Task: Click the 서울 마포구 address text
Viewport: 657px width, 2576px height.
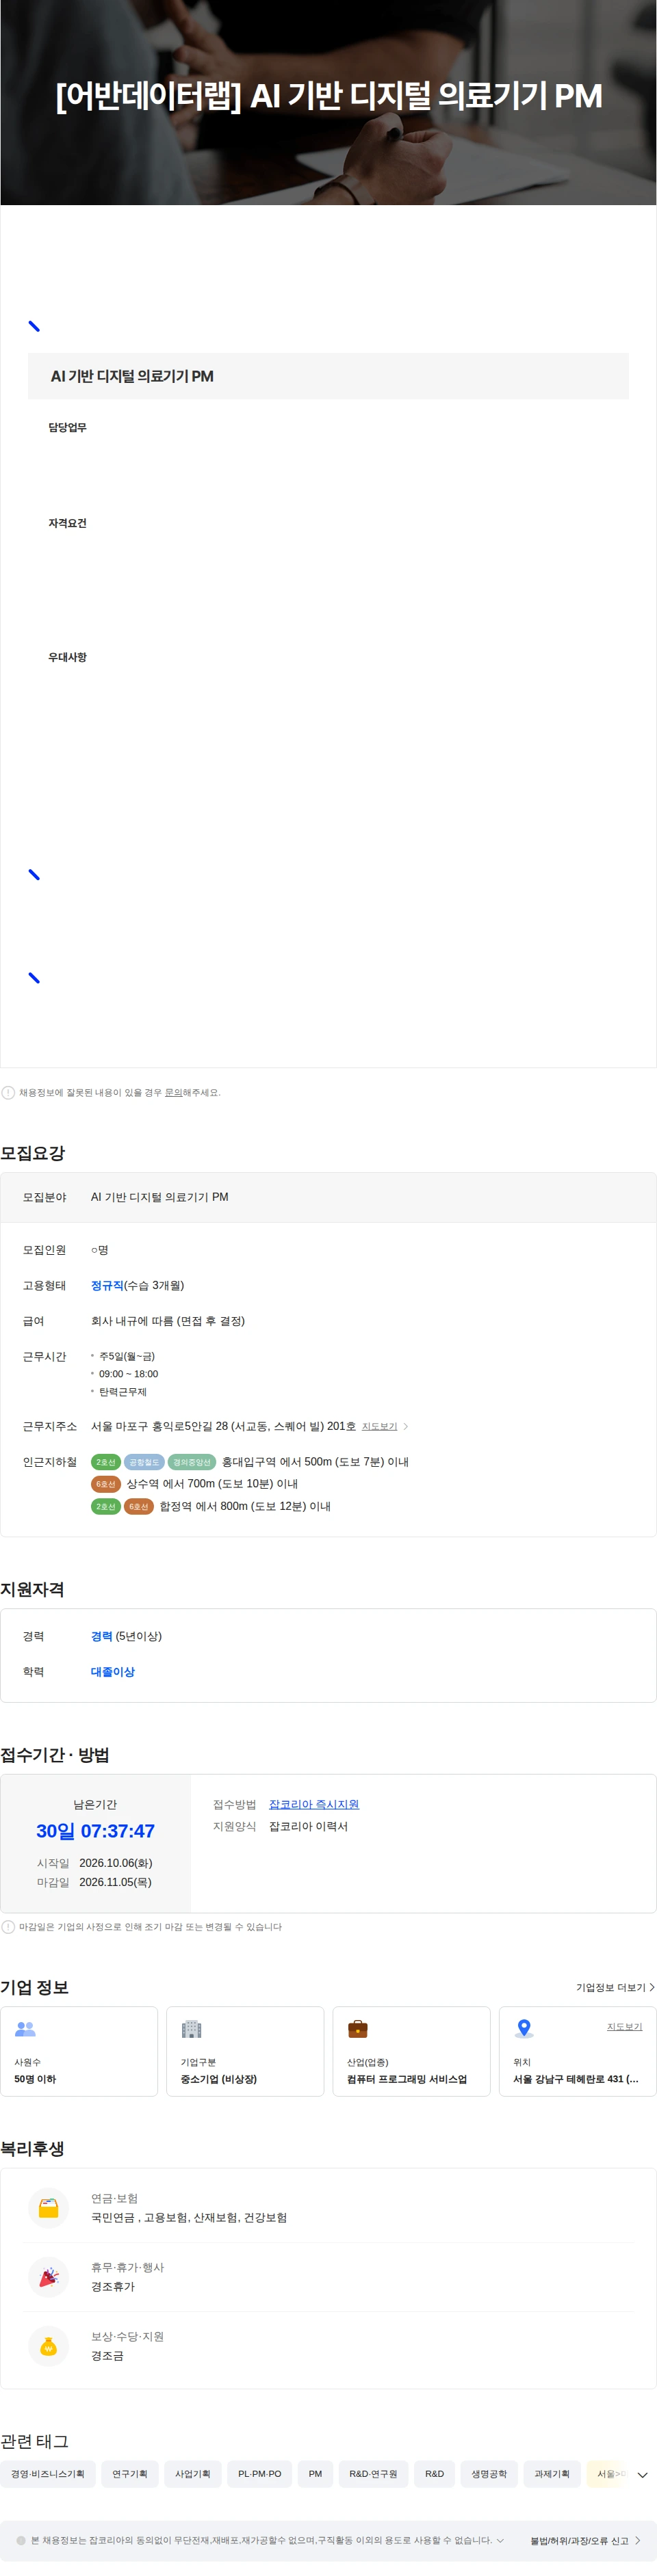Action: [x=223, y=1426]
